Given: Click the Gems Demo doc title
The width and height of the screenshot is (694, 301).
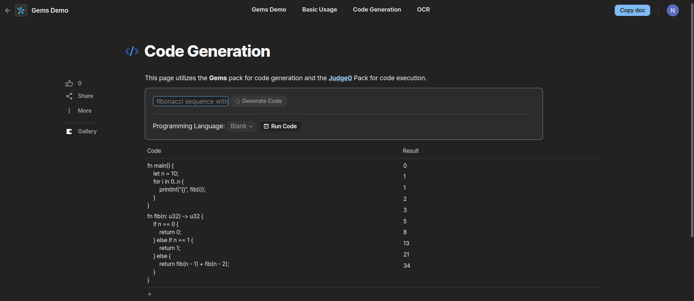Looking at the screenshot, I should pyautogui.click(x=50, y=10).
